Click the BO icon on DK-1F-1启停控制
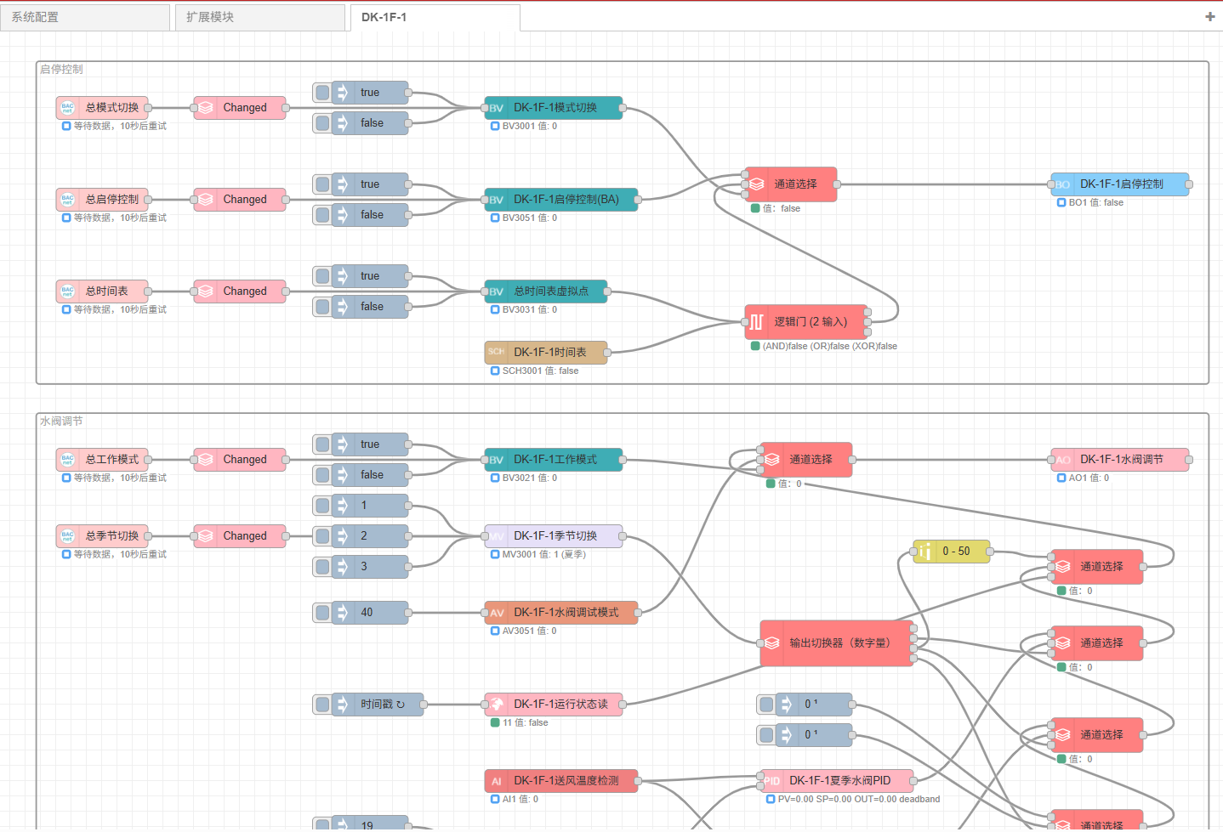Image resolution: width=1223 pixels, height=832 pixels. [1063, 184]
